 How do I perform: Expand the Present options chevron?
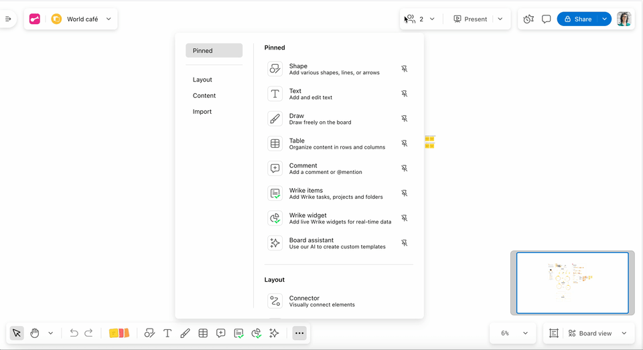point(500,19)
